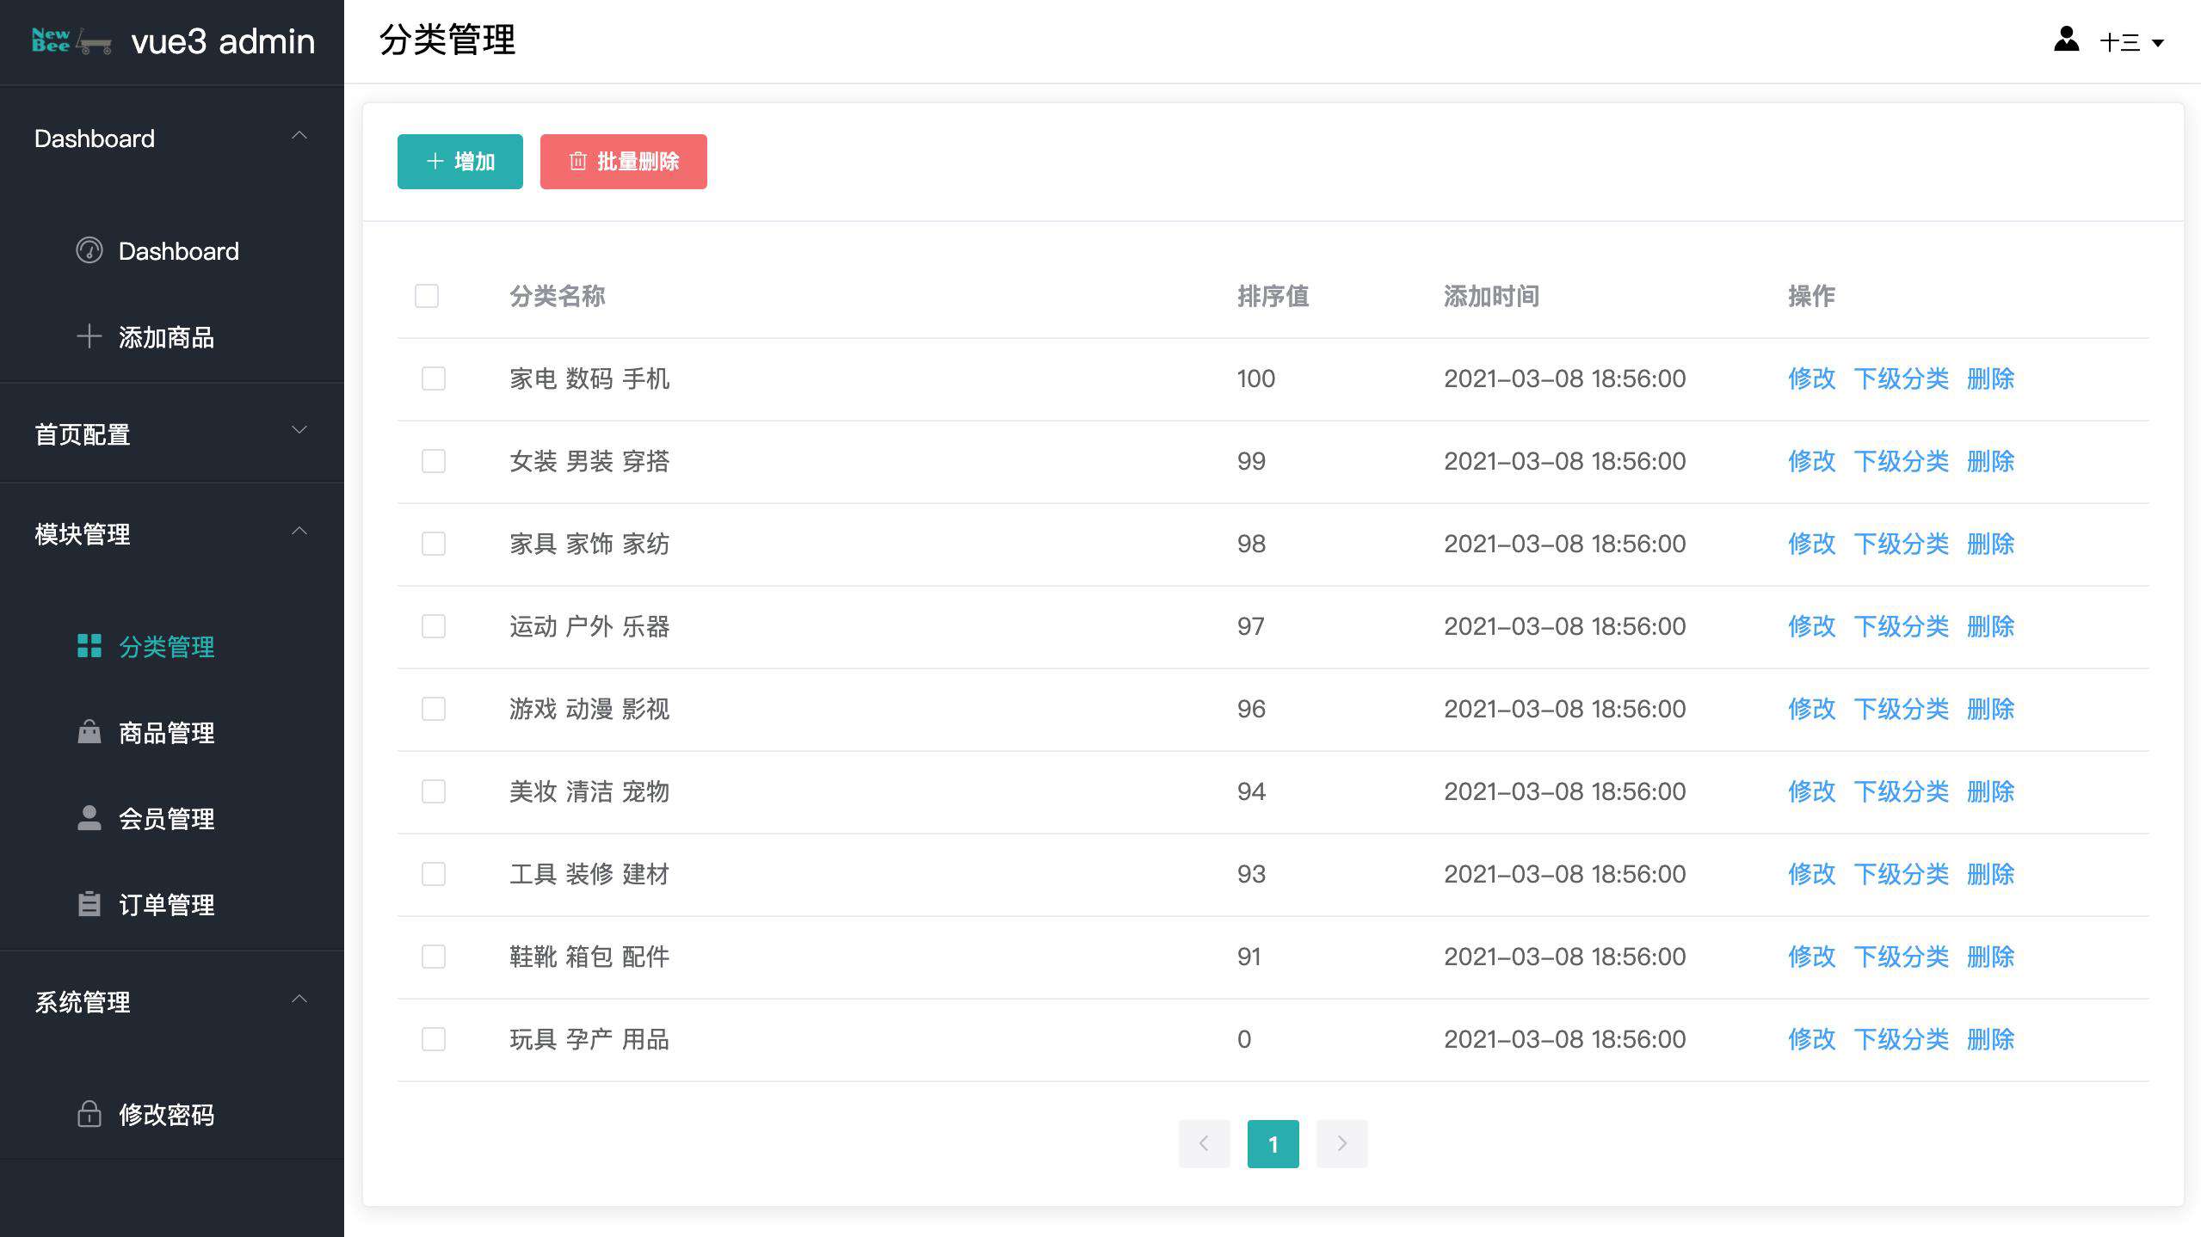Click the NewBee logo icon
Screen dimensions: 2201x1237
pos(71,40)
